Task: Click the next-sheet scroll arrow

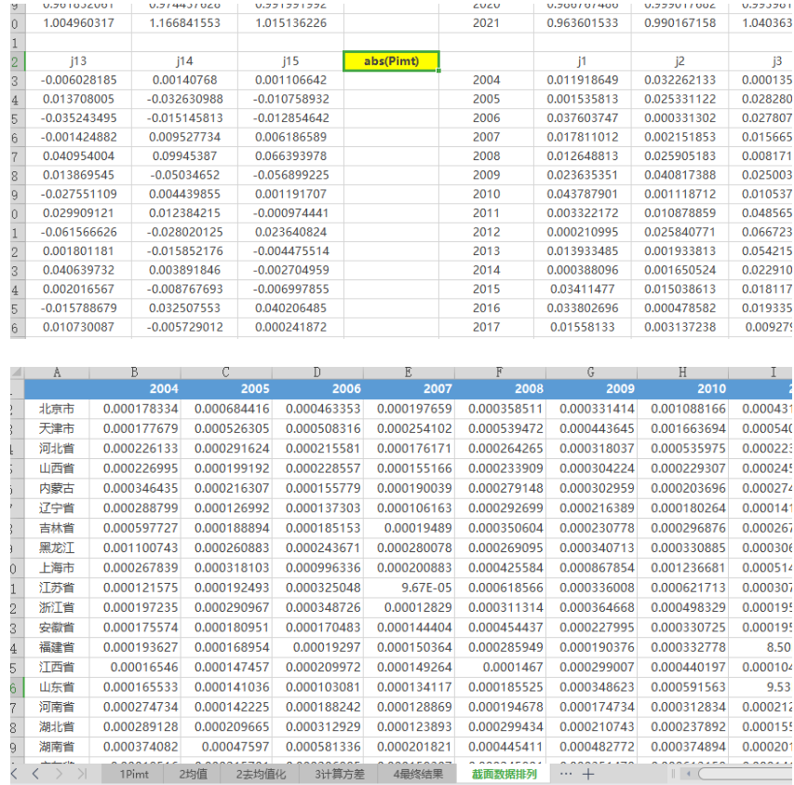Action: pyautogui.click(x=59, y=774)
